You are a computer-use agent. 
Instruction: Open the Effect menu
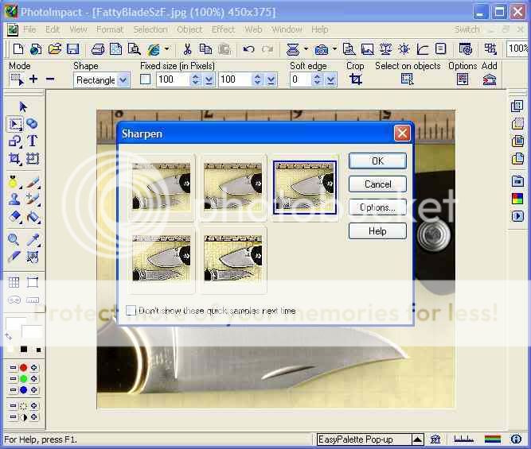(223, 29)
